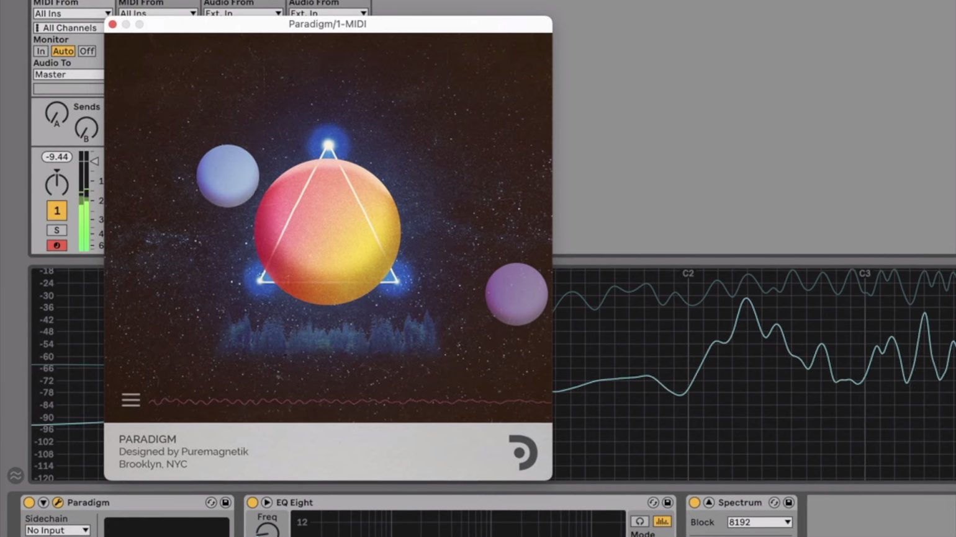Click the Send B knob

(86, 128)
